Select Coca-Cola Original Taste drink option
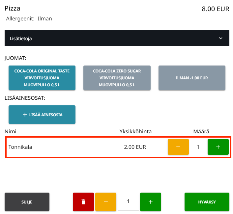233x214 pixels. coord(42,78)
